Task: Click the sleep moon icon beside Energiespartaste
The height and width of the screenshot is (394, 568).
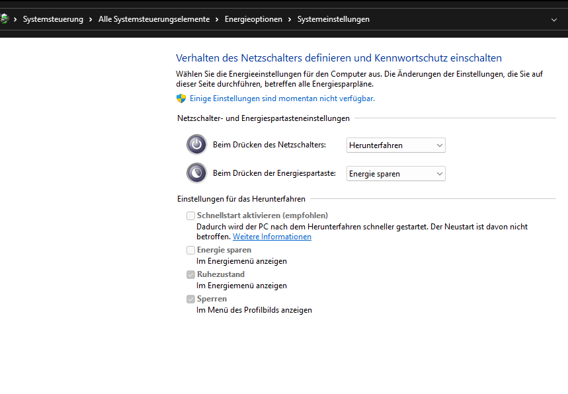Action: [196, 173]
